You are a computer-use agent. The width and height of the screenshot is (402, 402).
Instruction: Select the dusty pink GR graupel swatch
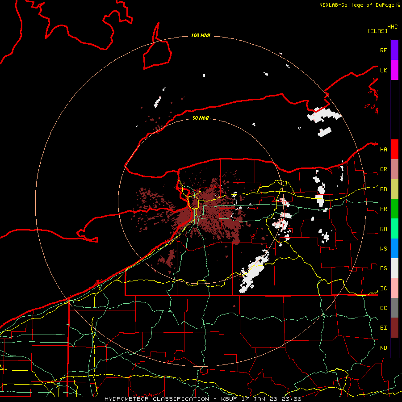point(394,169)
